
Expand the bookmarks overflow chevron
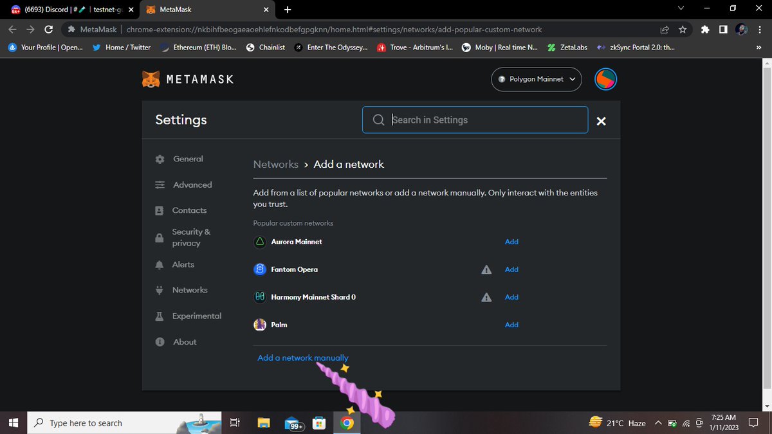tap(758, 47)
